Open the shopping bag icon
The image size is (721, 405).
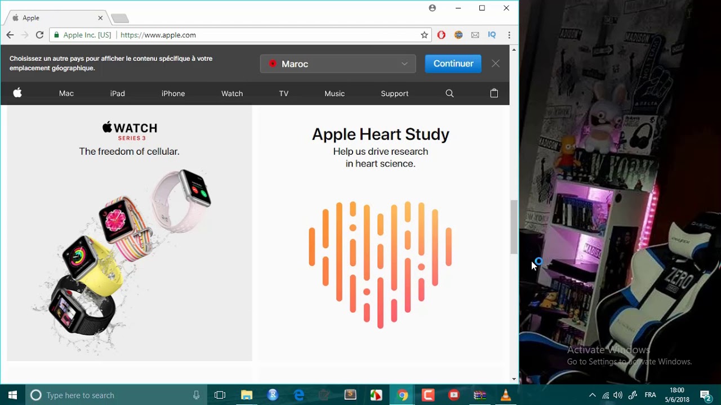[x=494, y=93]
